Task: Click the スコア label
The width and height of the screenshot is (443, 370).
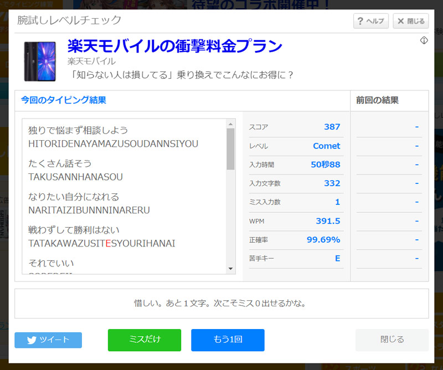Action: click(258, 127)
